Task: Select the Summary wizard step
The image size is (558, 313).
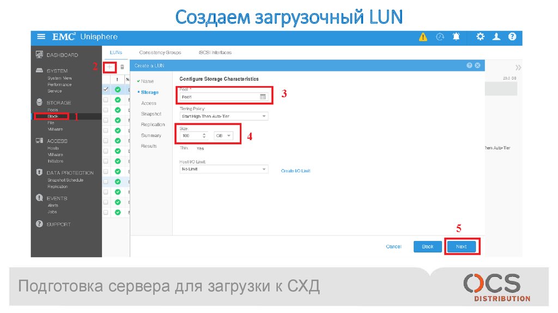Action: tap(151, 135)
